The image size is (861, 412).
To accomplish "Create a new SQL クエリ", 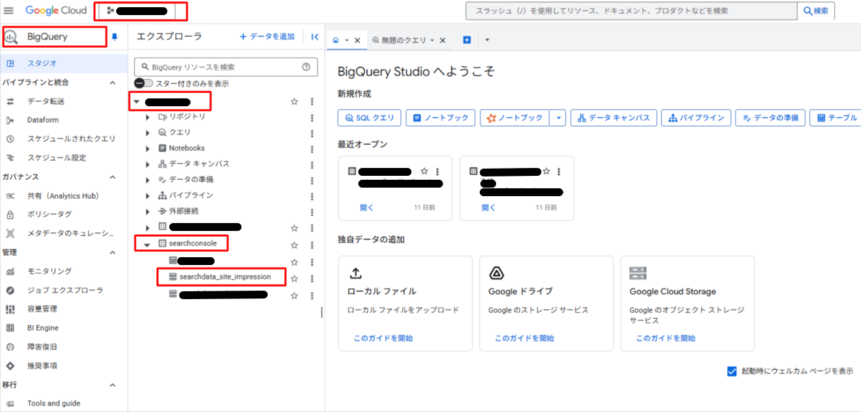I will (x=369, y=117).
